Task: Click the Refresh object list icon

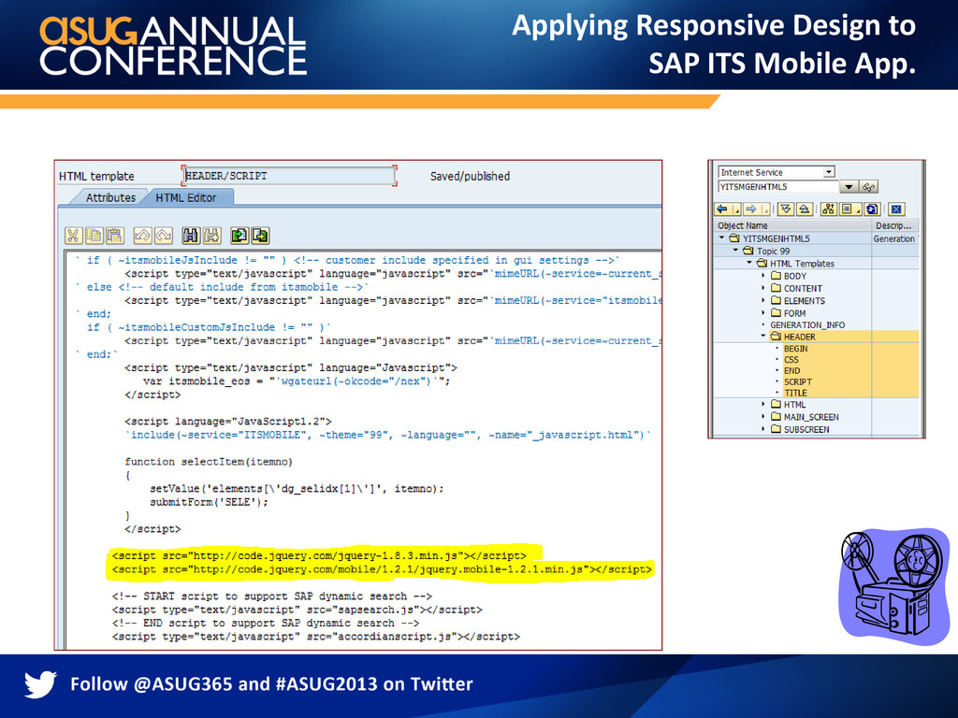Action: click(x=872, y=208)
